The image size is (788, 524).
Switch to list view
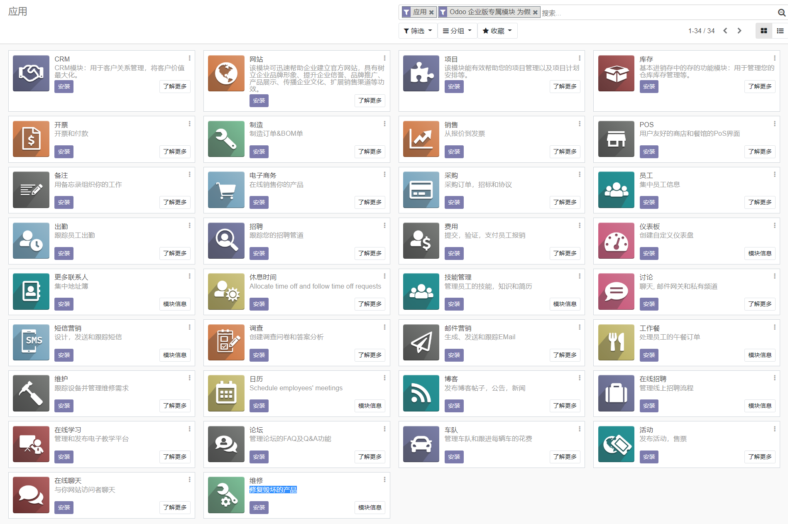point(780,31)
